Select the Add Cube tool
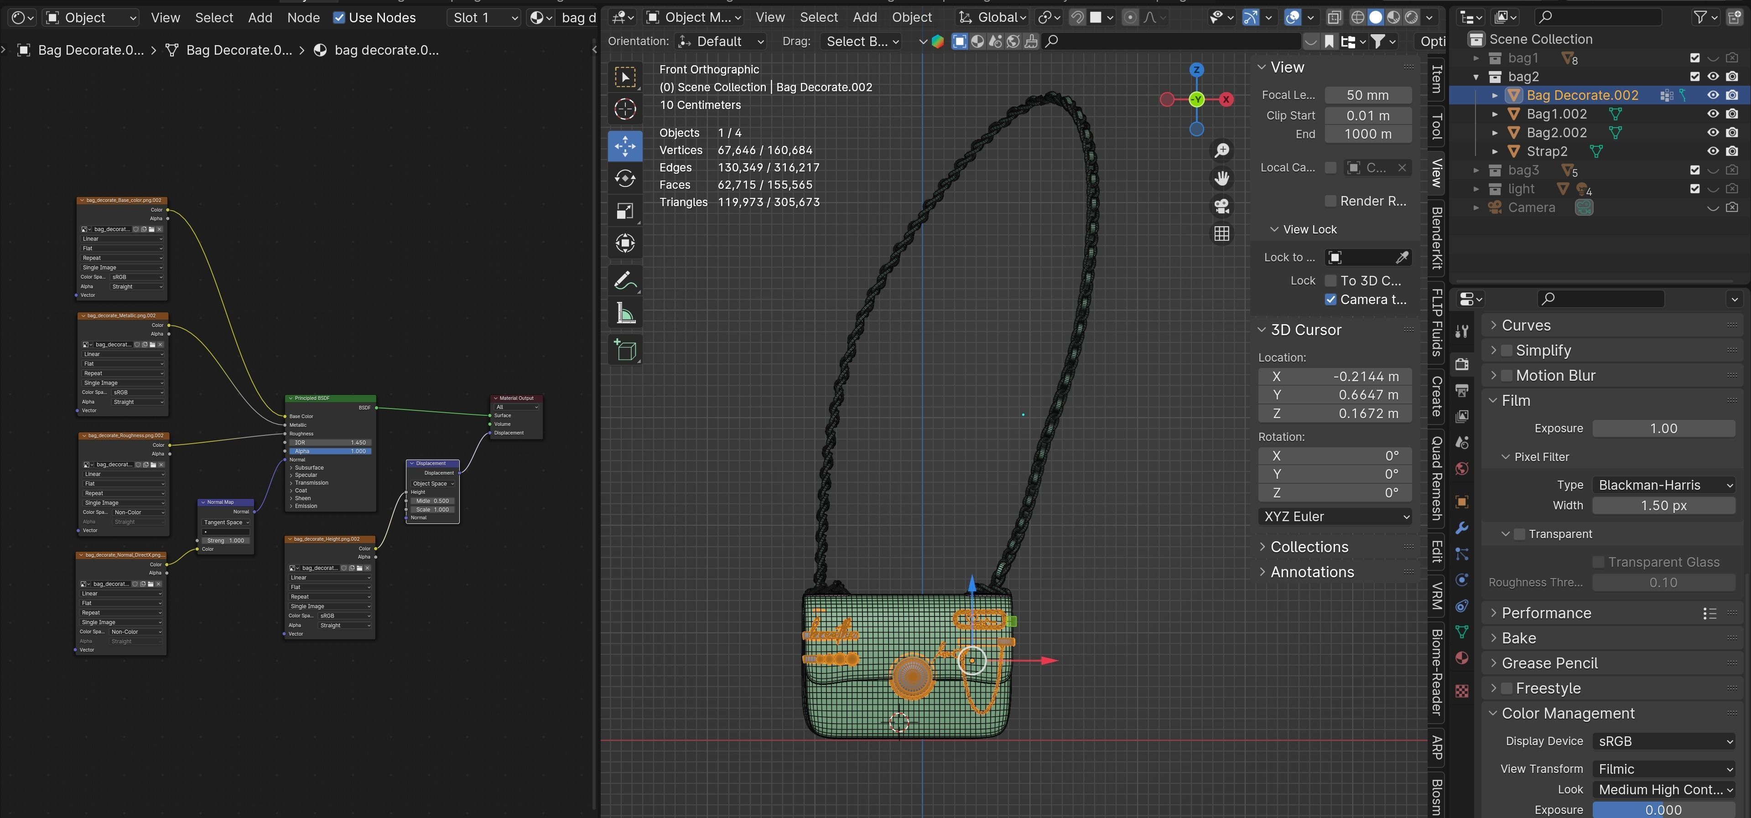1751x818 pixels. 625,351
